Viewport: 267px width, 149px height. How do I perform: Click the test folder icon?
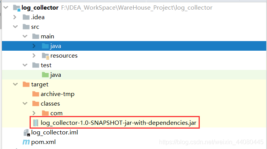coord(36,65)
